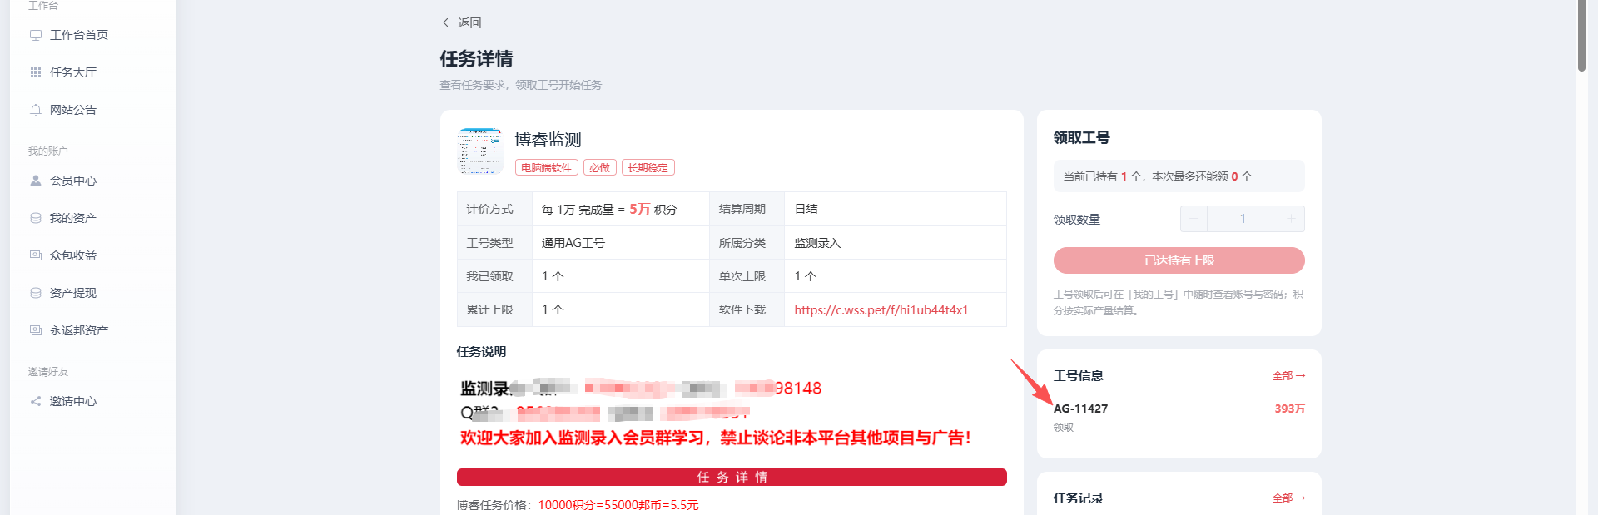Click the back chevron arrow icon
This screenshot has height=515, width=1598.
pyautogui.click(x=445, y=22)
